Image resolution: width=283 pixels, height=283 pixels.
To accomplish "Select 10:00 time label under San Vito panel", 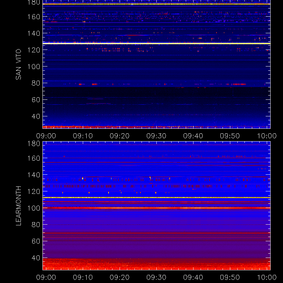I will pos(267,136).
